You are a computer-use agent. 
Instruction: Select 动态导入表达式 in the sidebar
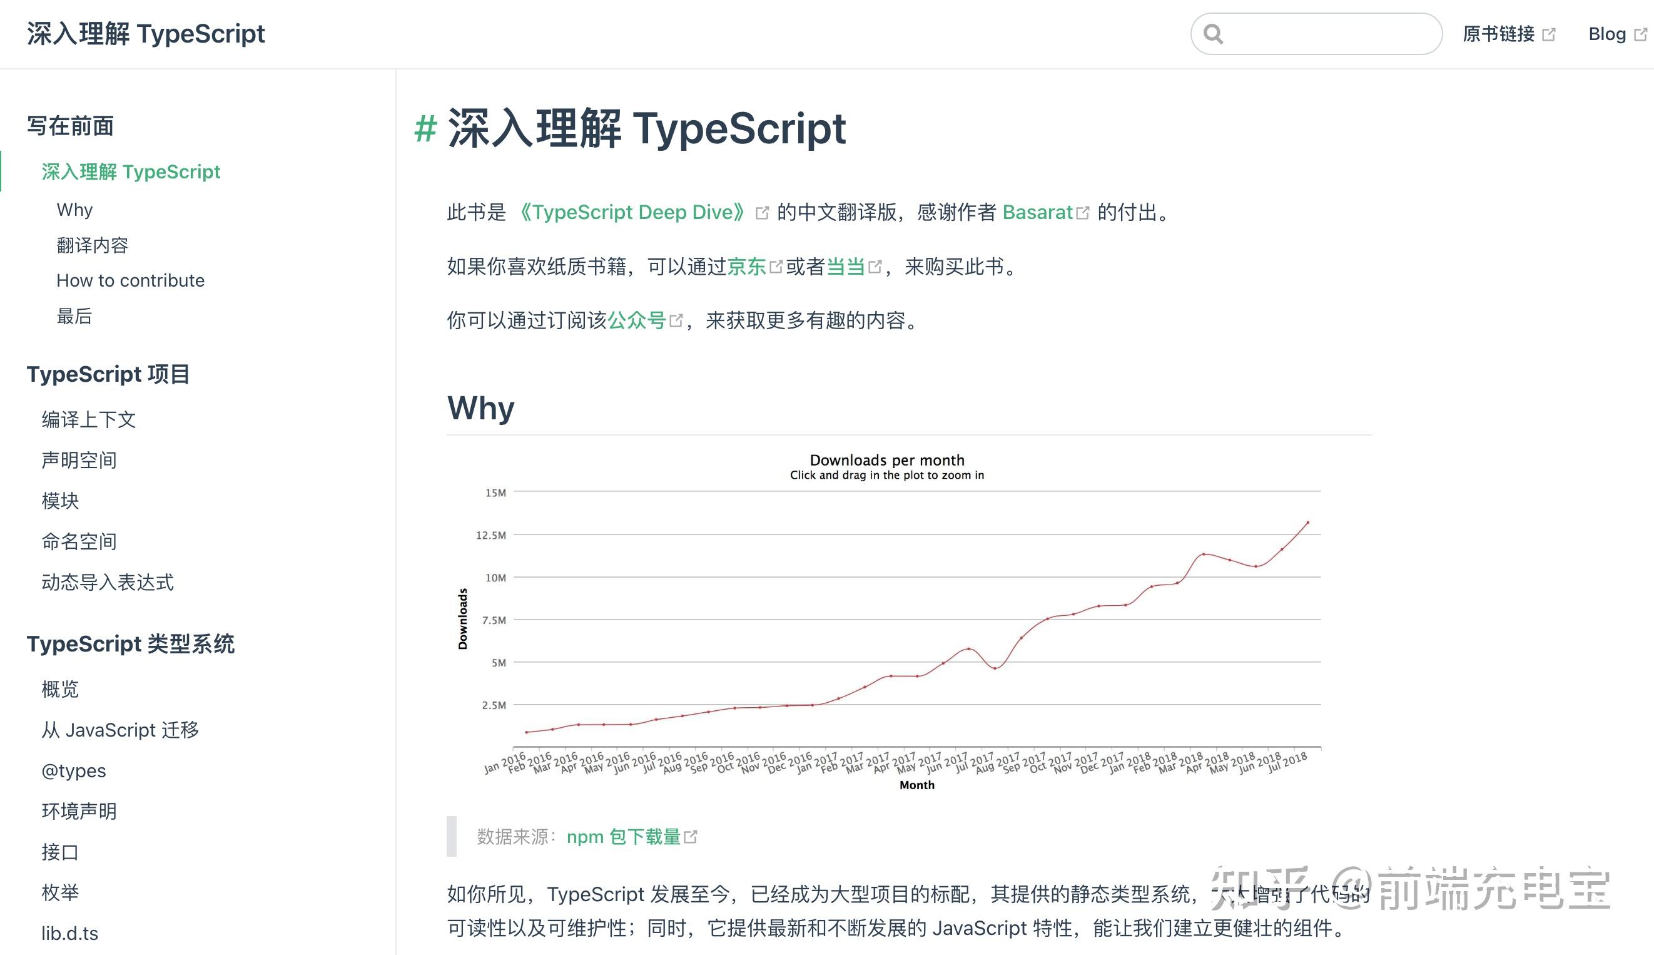108,583
